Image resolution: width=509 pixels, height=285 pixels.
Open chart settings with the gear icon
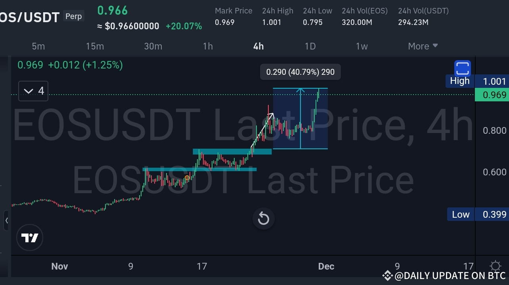pyautogui.click(x=495, y=266)
